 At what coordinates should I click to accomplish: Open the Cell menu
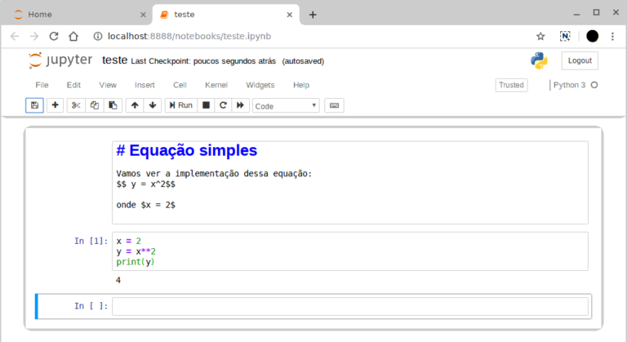(x=180, y=85)
